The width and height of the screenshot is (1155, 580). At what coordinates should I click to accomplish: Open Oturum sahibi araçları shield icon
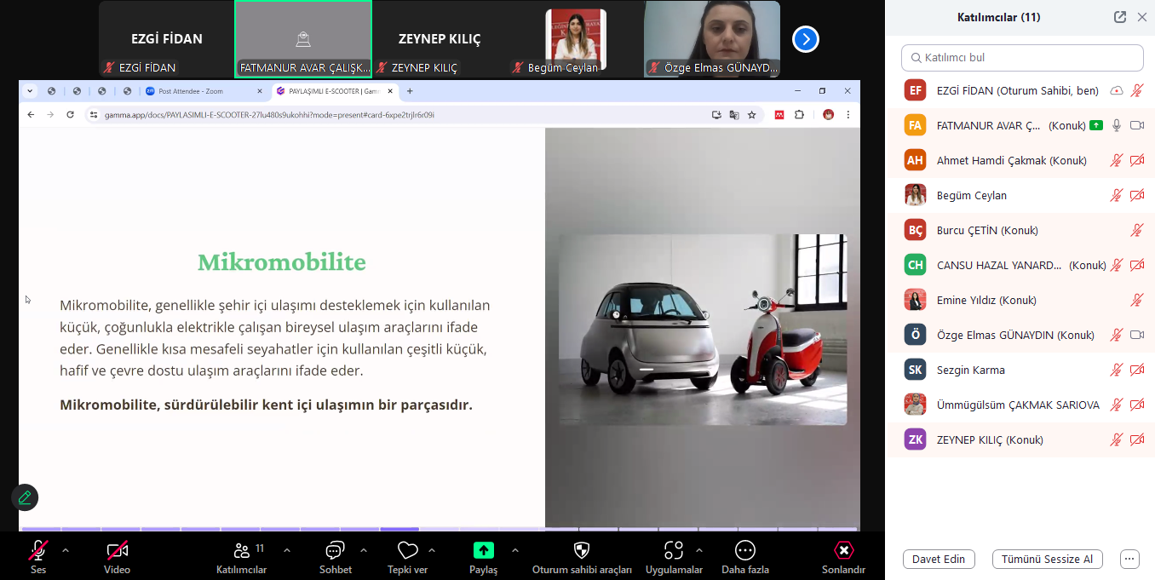(582, 551)
